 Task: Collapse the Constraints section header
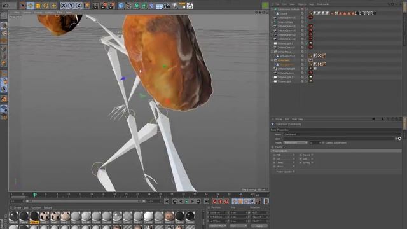336,151
